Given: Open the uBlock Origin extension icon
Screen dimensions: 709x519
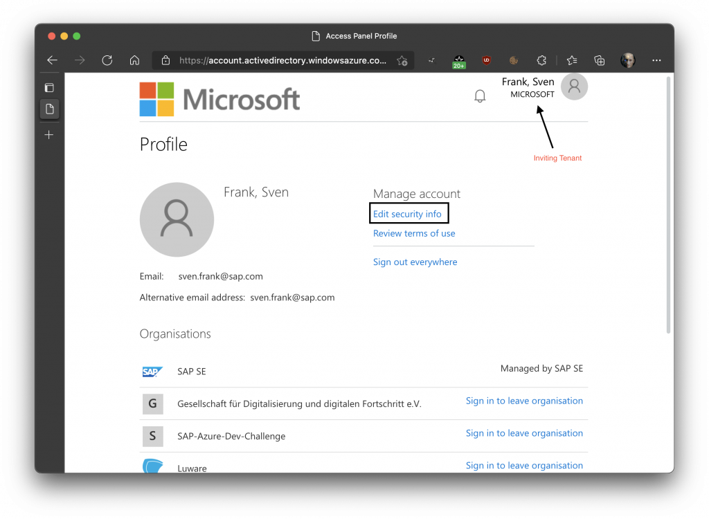Looking at the screenshot, I should pyautogui.click(x=487, y=60).
